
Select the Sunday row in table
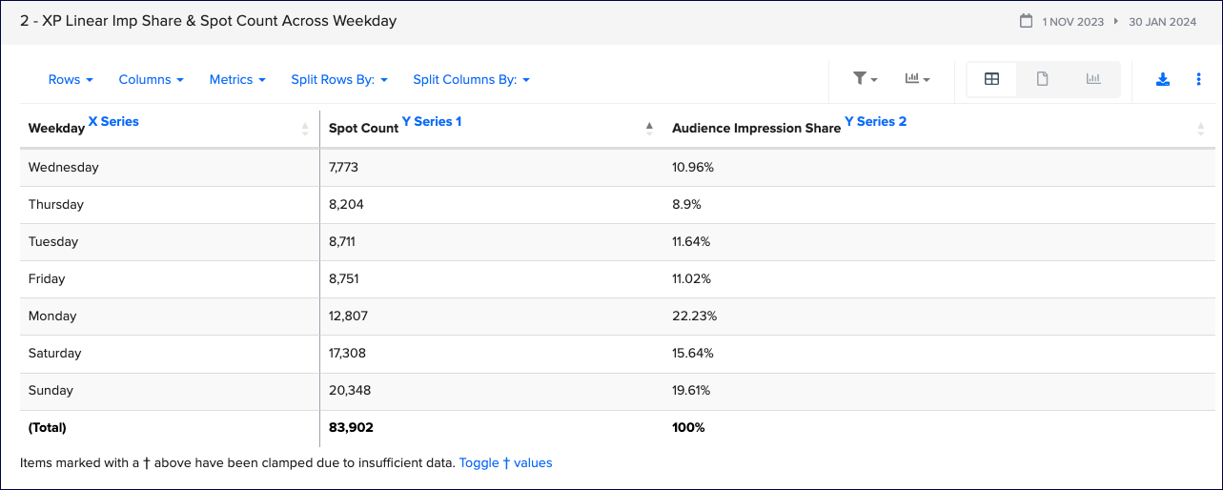pos(51,391)
